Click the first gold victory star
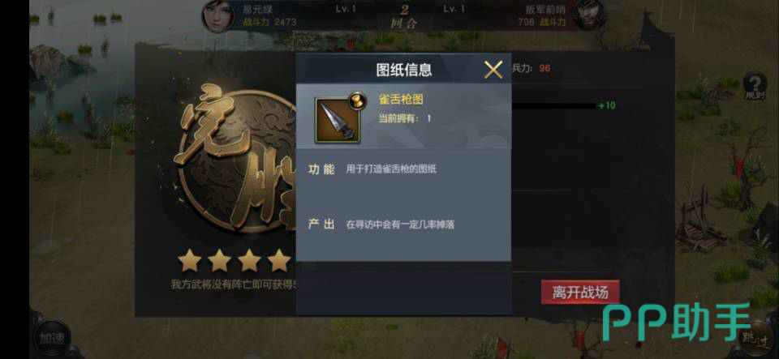Image resolution: width=779 pixels, height=359 pixels. pos(189,260)
